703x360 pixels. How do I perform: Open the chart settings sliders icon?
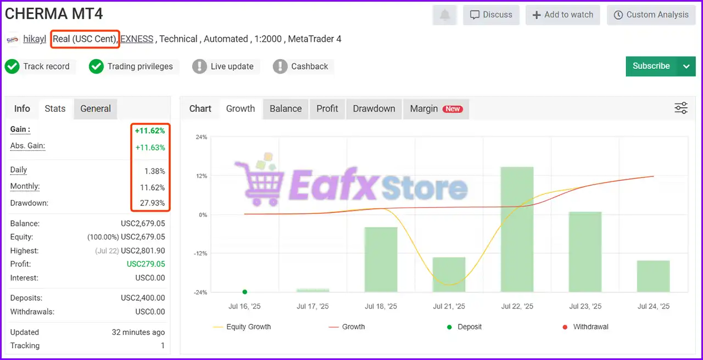(681, 108)
